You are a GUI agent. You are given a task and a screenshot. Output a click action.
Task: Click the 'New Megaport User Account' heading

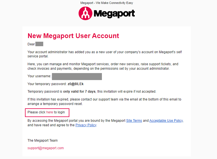coord(73,36)
